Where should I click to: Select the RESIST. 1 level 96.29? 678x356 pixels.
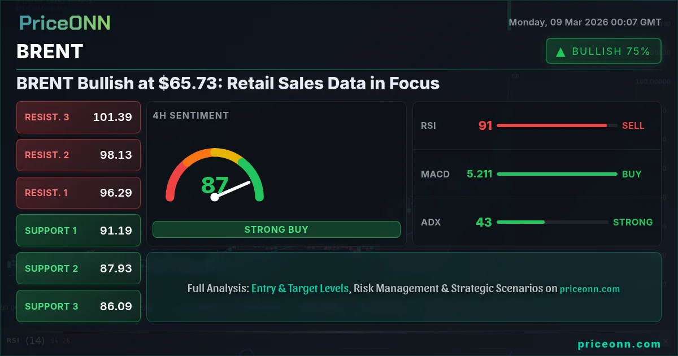click(x=79, y=193)
